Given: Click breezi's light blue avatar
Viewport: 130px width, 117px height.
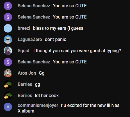Looking at the screenshot, I should tap(8, 28).
